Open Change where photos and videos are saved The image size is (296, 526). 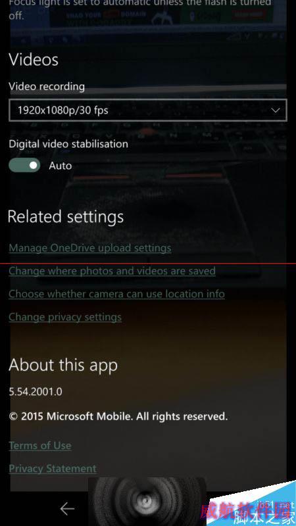pos(112,271)
